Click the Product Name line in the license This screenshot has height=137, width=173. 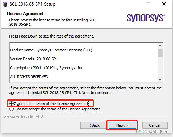click(x=51, y=50)
